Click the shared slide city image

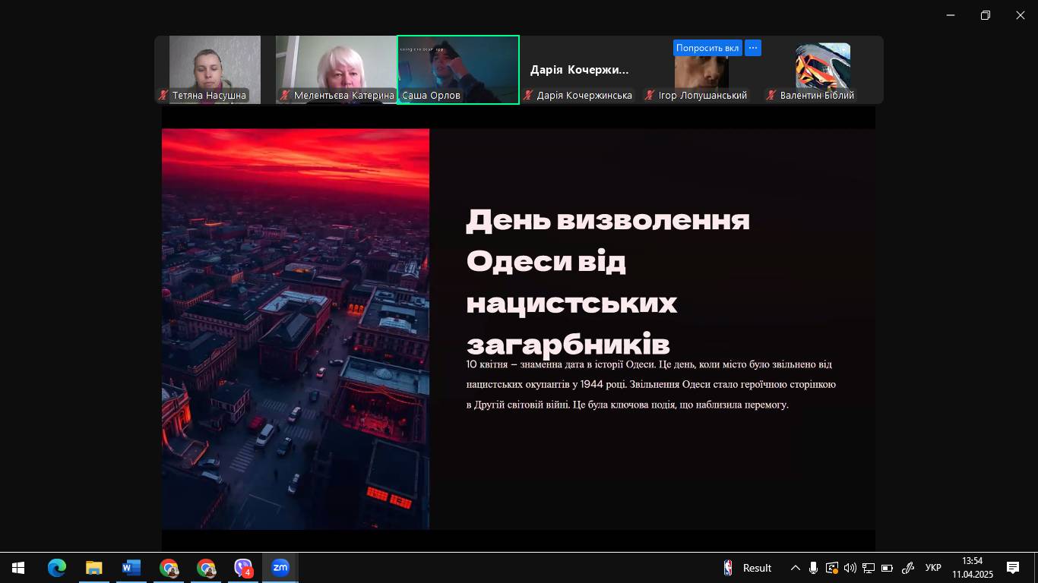click(x=296, y=329)
